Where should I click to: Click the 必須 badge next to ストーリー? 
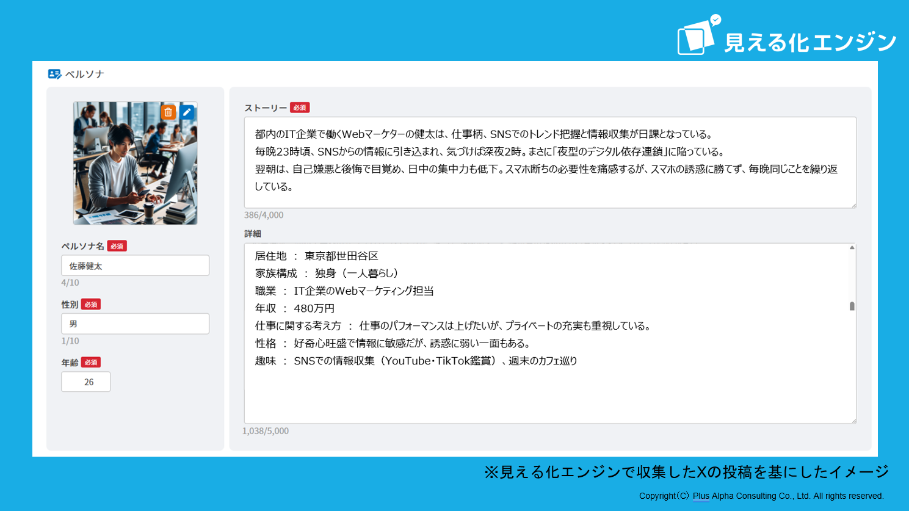coord(300,107)
